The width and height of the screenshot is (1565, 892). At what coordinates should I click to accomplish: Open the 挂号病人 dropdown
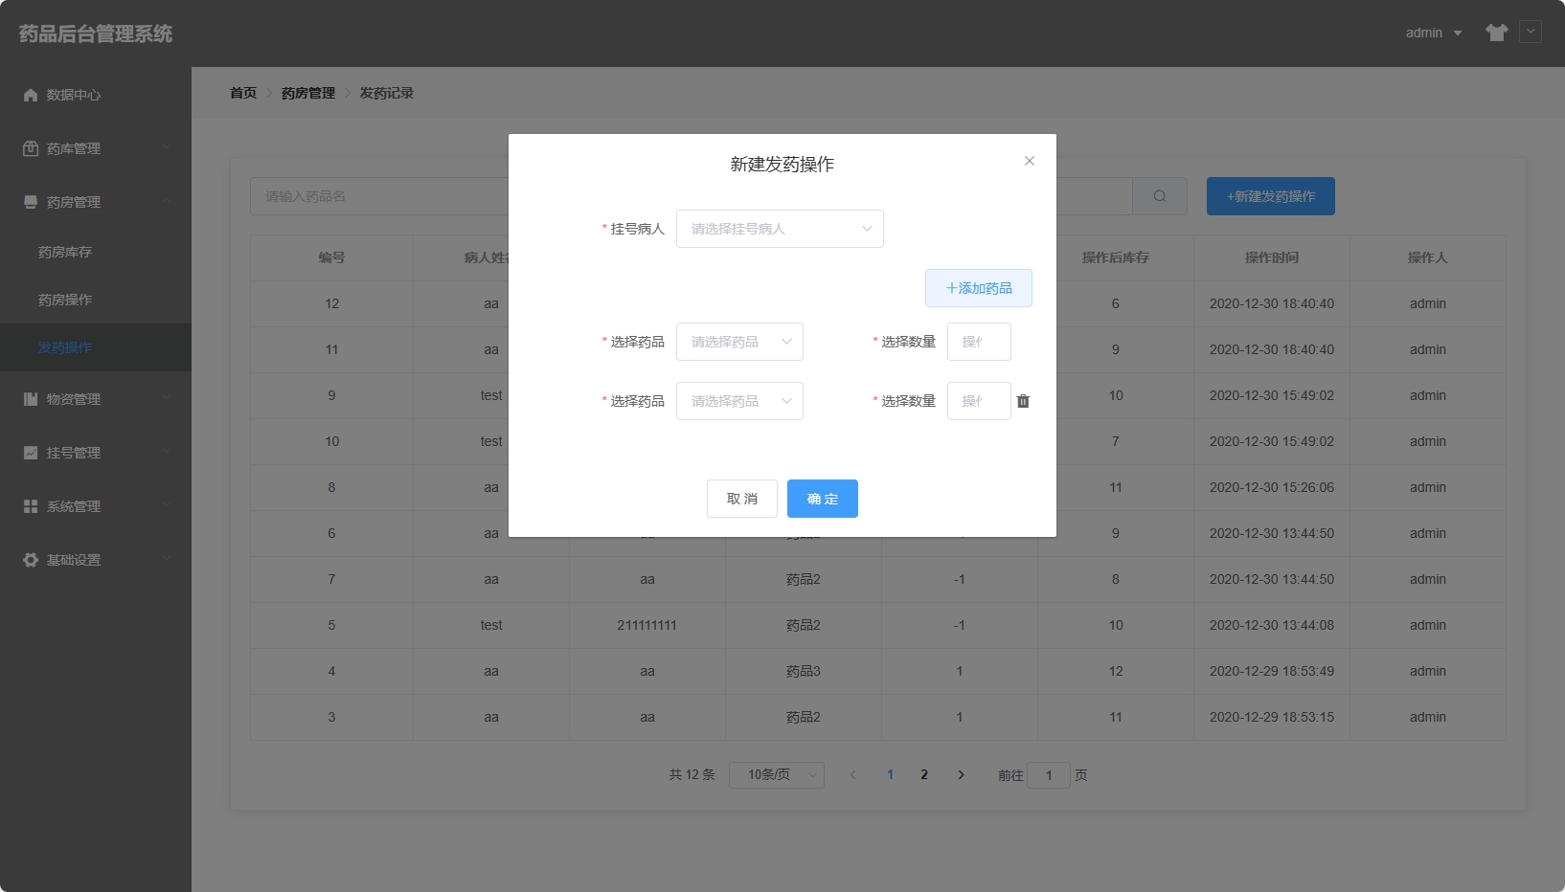point(780,229)
